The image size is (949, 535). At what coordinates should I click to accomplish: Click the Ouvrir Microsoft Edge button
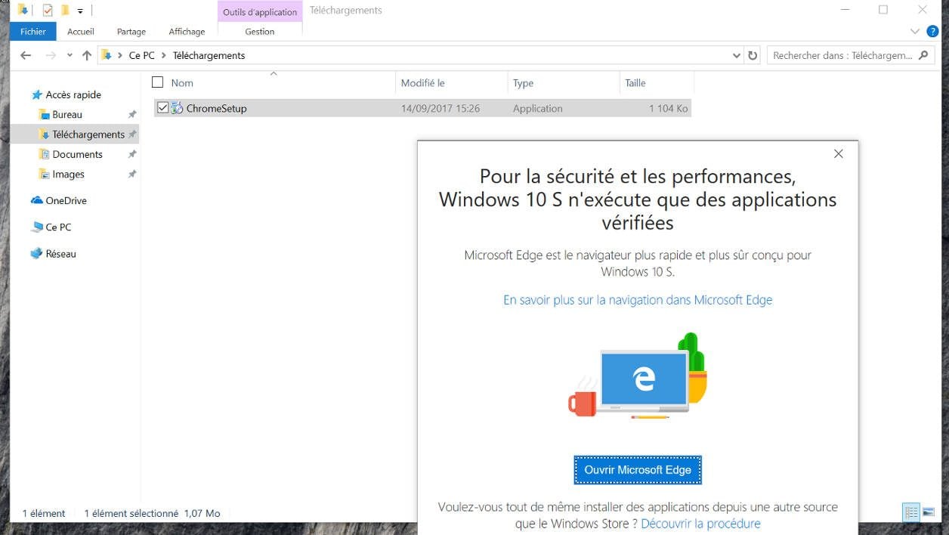[x=638, y=470]
